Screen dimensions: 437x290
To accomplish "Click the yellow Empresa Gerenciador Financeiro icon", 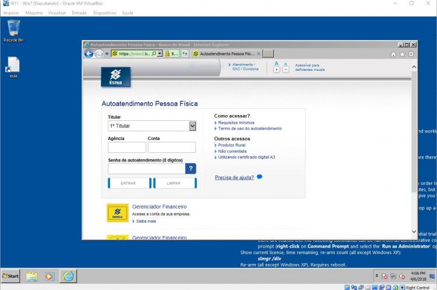I will tap(118, 213).
